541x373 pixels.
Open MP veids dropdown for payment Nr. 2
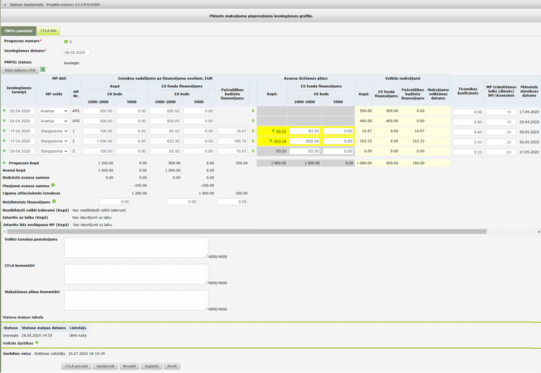(x=53, y=141)
